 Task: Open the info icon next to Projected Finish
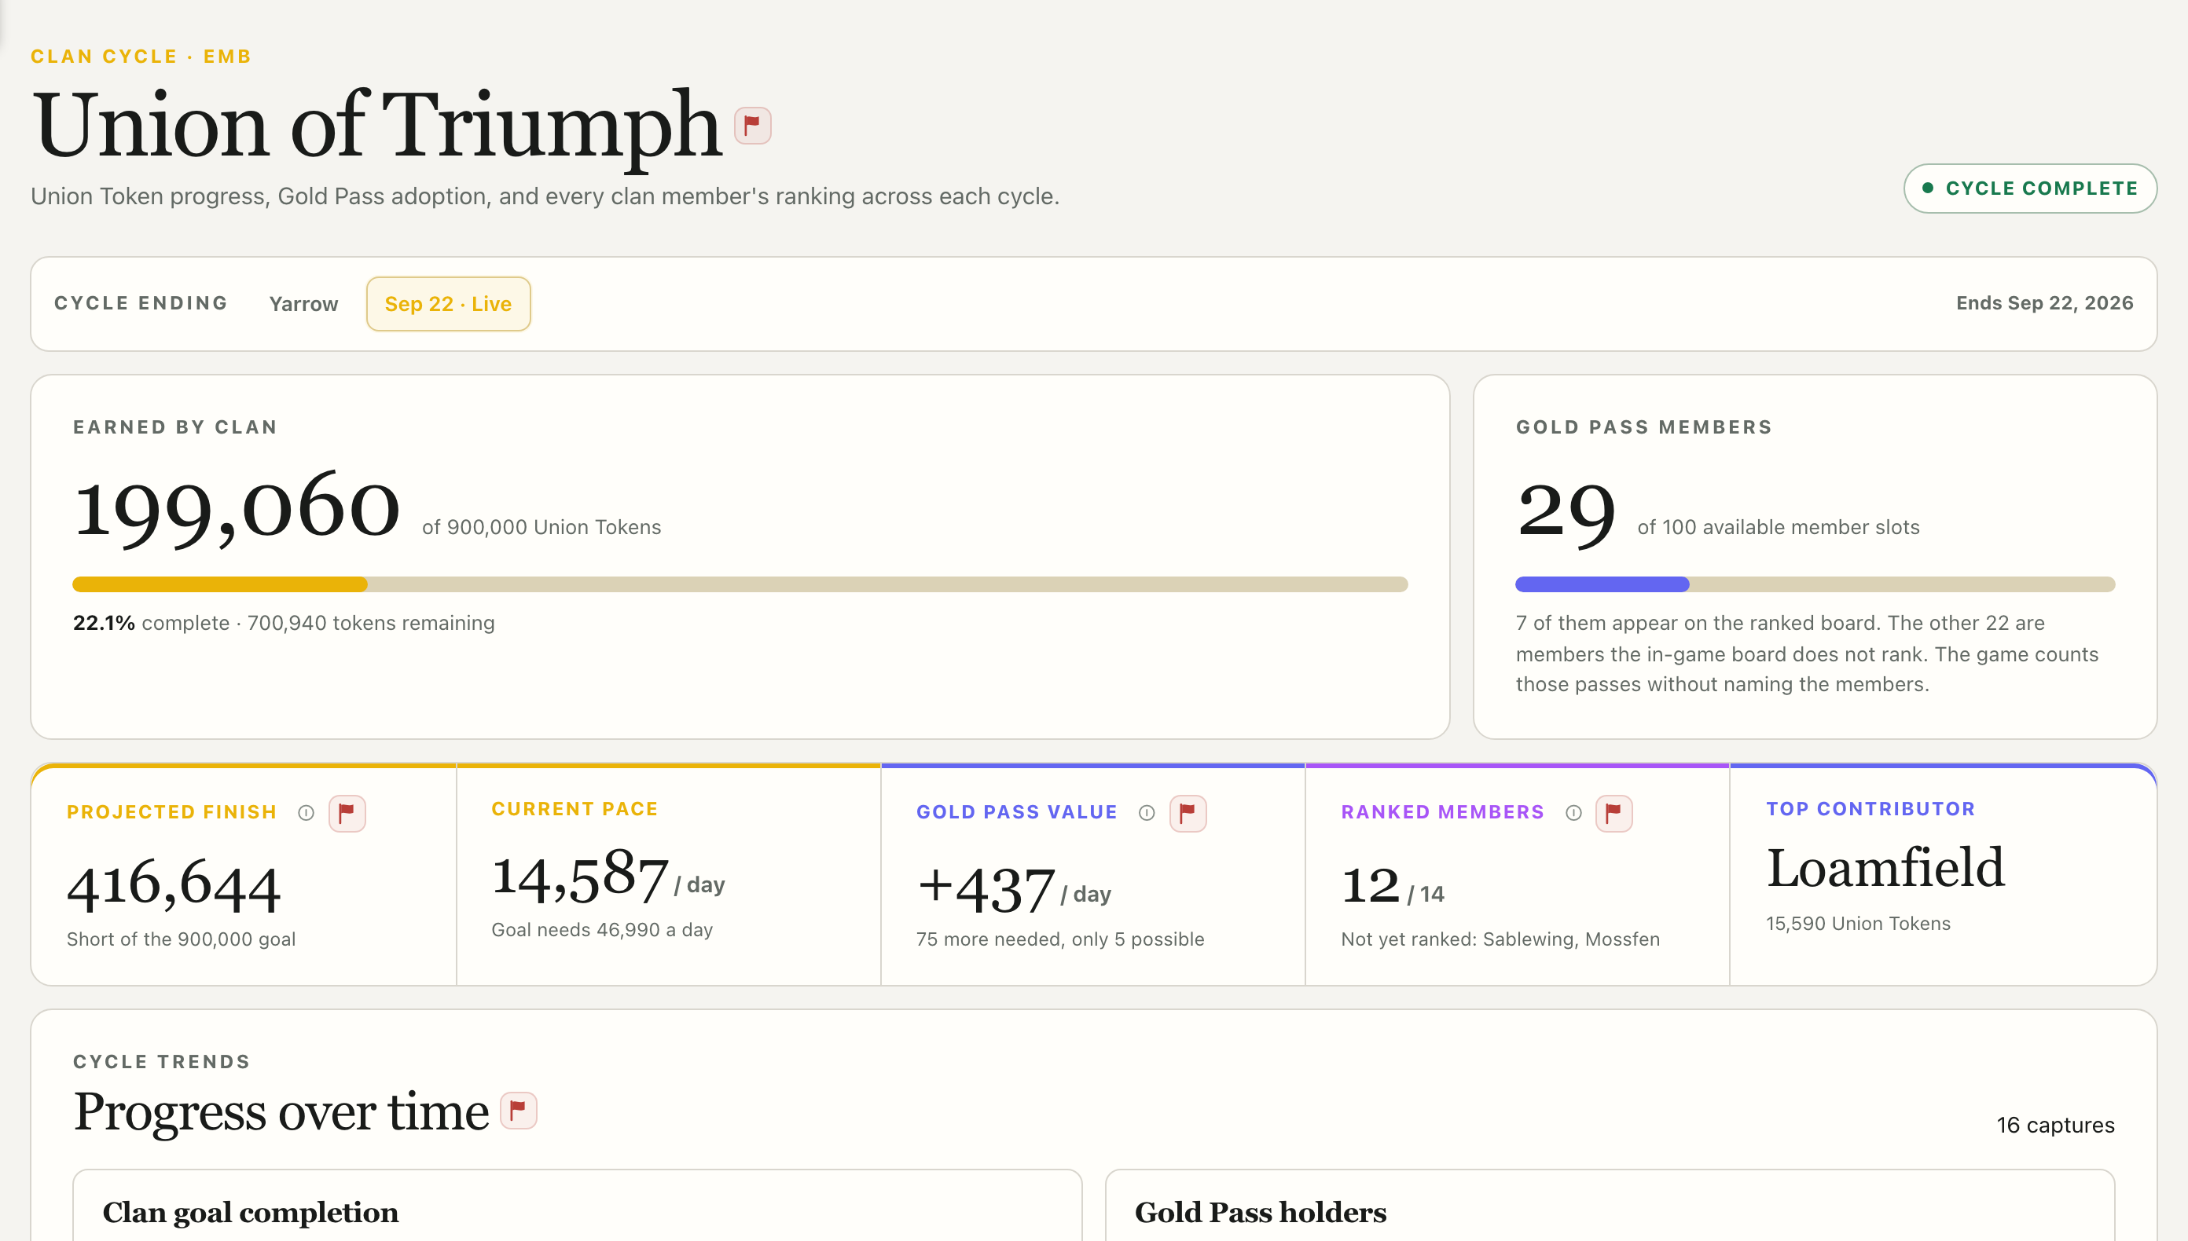[306, 813]
